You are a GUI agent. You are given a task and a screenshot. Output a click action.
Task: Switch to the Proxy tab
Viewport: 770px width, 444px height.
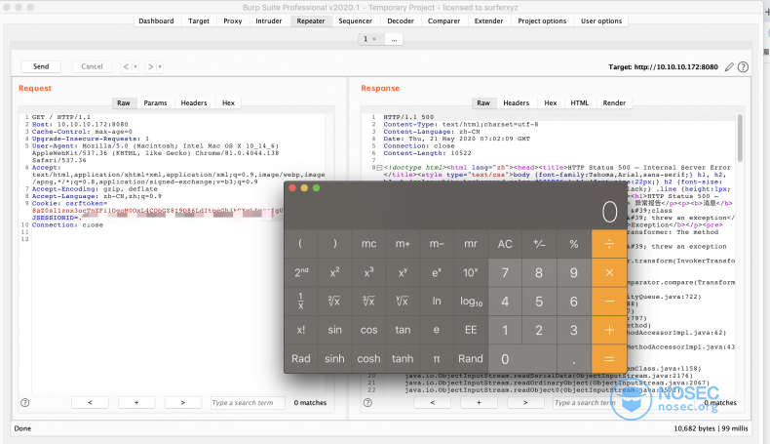tap(232, 21)
